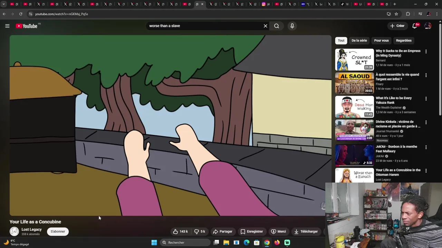
Task: Open options for Yakuza Rank video
Action: 426,99
